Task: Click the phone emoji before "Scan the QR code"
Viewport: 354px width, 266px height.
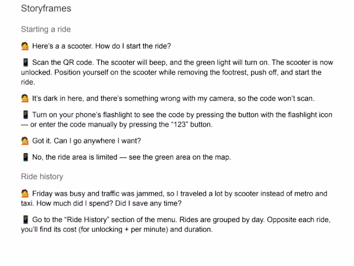Action: coord(25,62)
